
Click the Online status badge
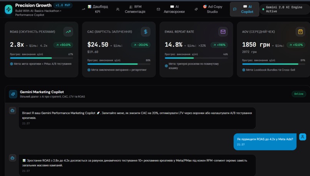point(298,94)
